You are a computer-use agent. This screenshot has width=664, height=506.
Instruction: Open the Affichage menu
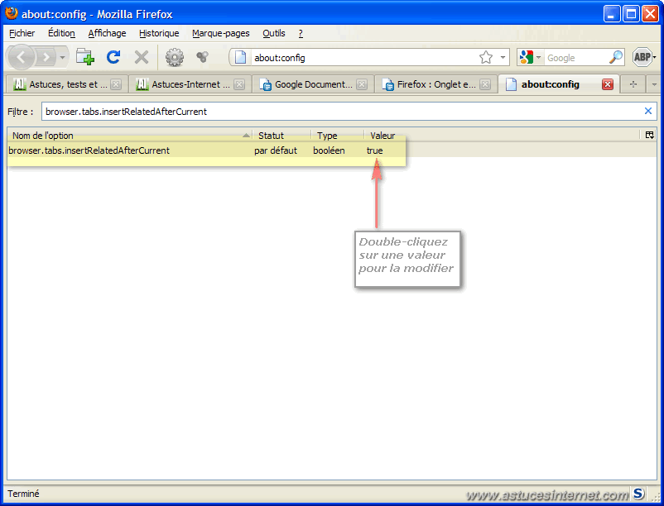(107, 33)
